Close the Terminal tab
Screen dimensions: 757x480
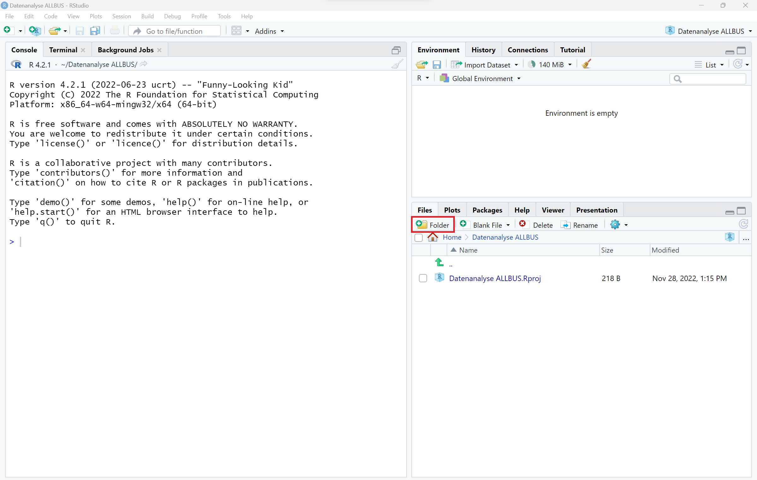[x=83, y=50]
